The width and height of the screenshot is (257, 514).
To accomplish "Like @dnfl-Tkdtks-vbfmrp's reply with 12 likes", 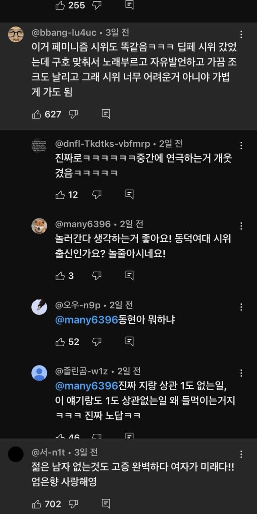I will pyautogui.click(x=60, y=195).
